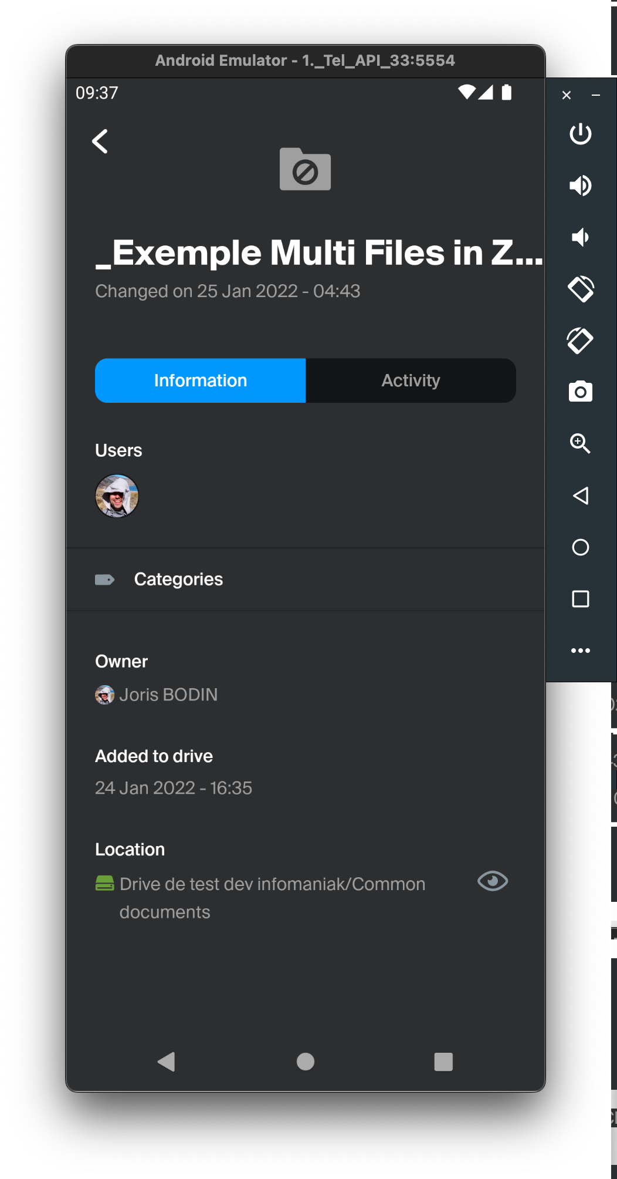Open extended controls via the three-dots icon
The image size is (617, 1179).
click(x=580, y=650)
